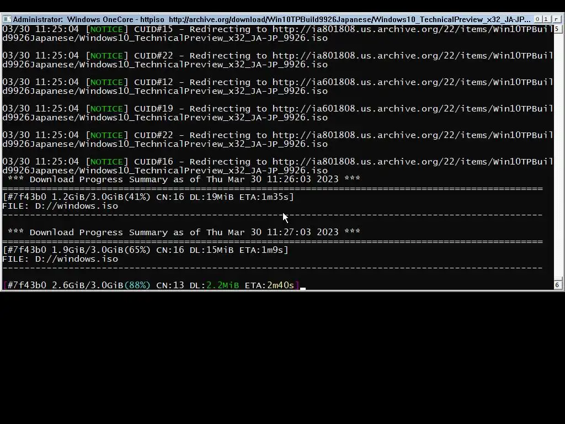
Task: Click the CUID#15 redirect log line
Action: click(x=278, y=34)
